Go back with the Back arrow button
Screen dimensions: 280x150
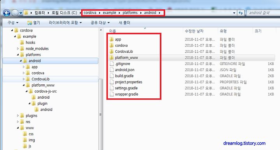coord(7,13)
